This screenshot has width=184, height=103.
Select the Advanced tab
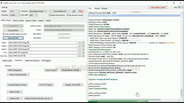tap(18, 60)
